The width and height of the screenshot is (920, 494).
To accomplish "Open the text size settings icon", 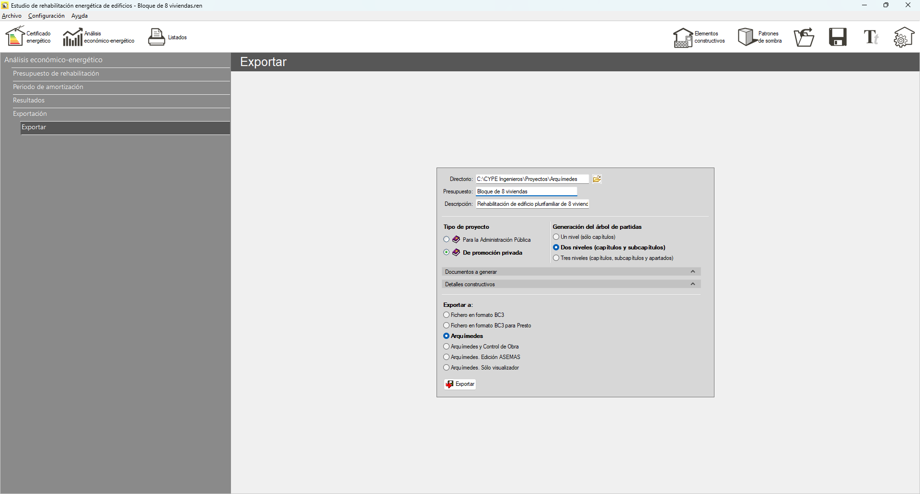I will 871,37.
